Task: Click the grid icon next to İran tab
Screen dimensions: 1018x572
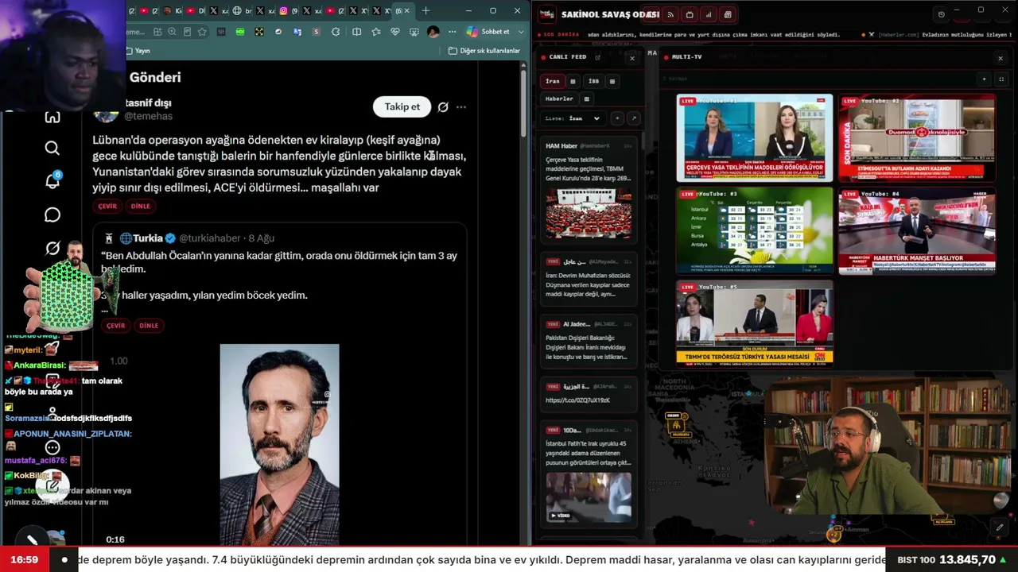Action: (573, 81)
